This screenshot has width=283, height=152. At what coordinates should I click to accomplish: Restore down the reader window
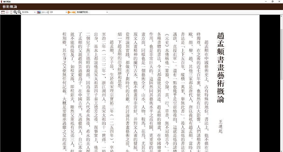[273, 2]
